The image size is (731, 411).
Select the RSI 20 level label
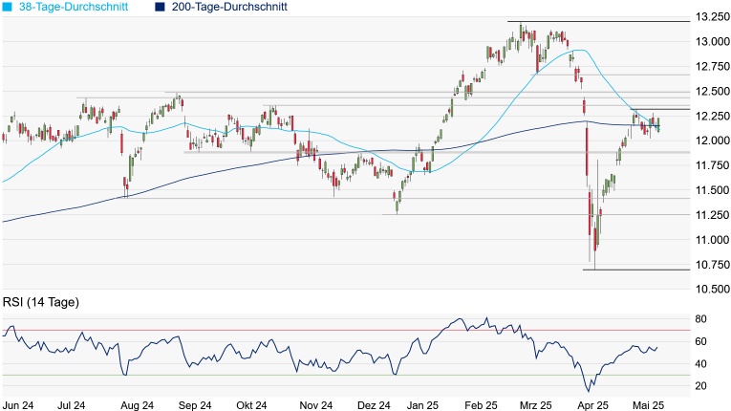(x=700, y=386)
